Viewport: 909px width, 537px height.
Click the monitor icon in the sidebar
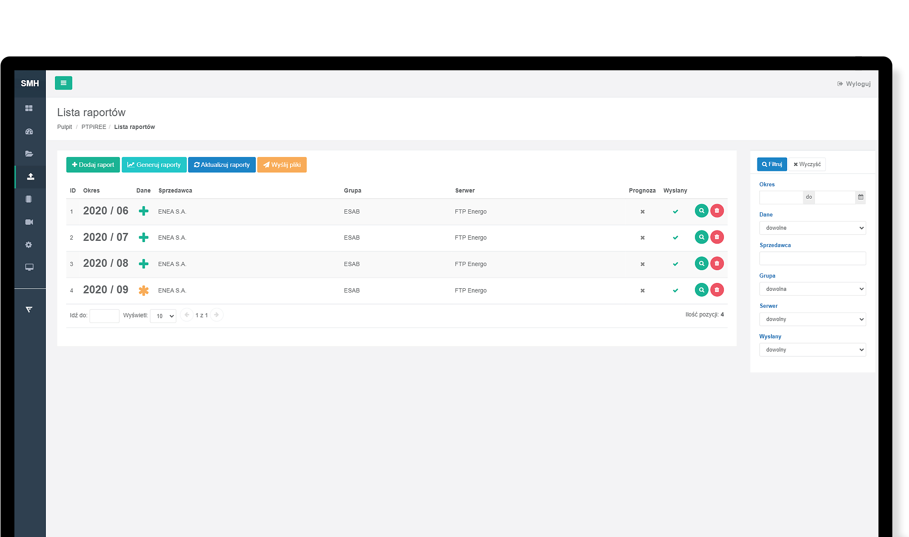coord(29,267)
